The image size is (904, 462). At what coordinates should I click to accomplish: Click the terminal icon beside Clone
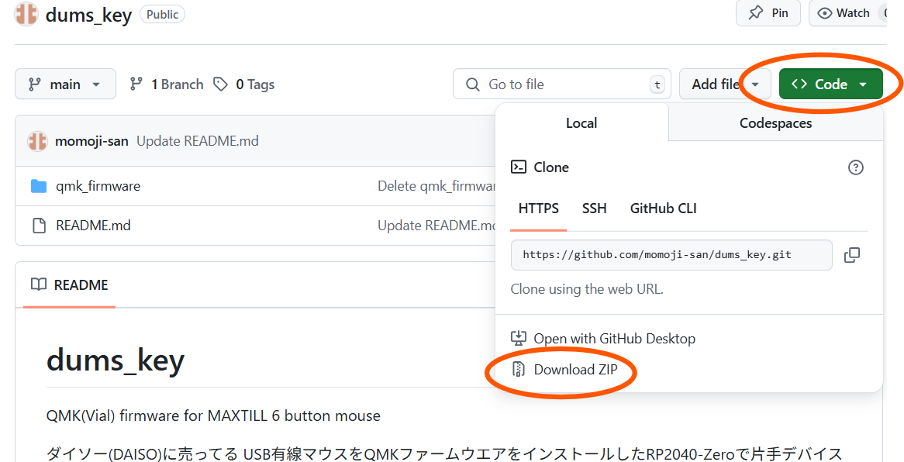[519, 167]
